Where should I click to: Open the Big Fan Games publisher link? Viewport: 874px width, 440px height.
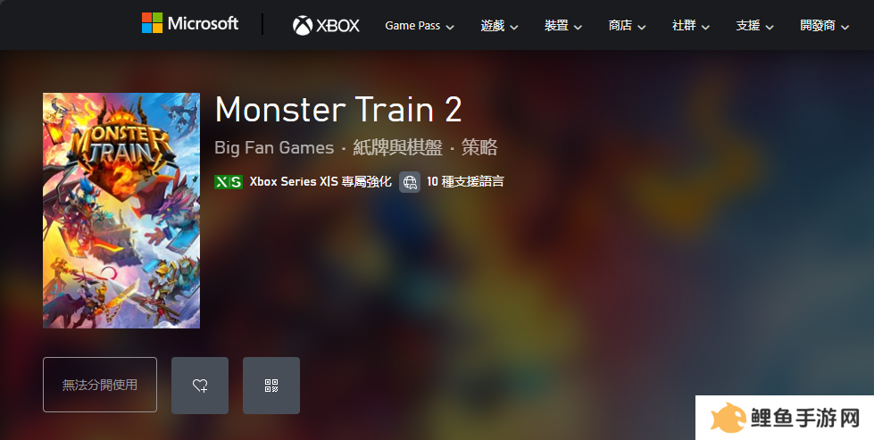pos(274,147)
